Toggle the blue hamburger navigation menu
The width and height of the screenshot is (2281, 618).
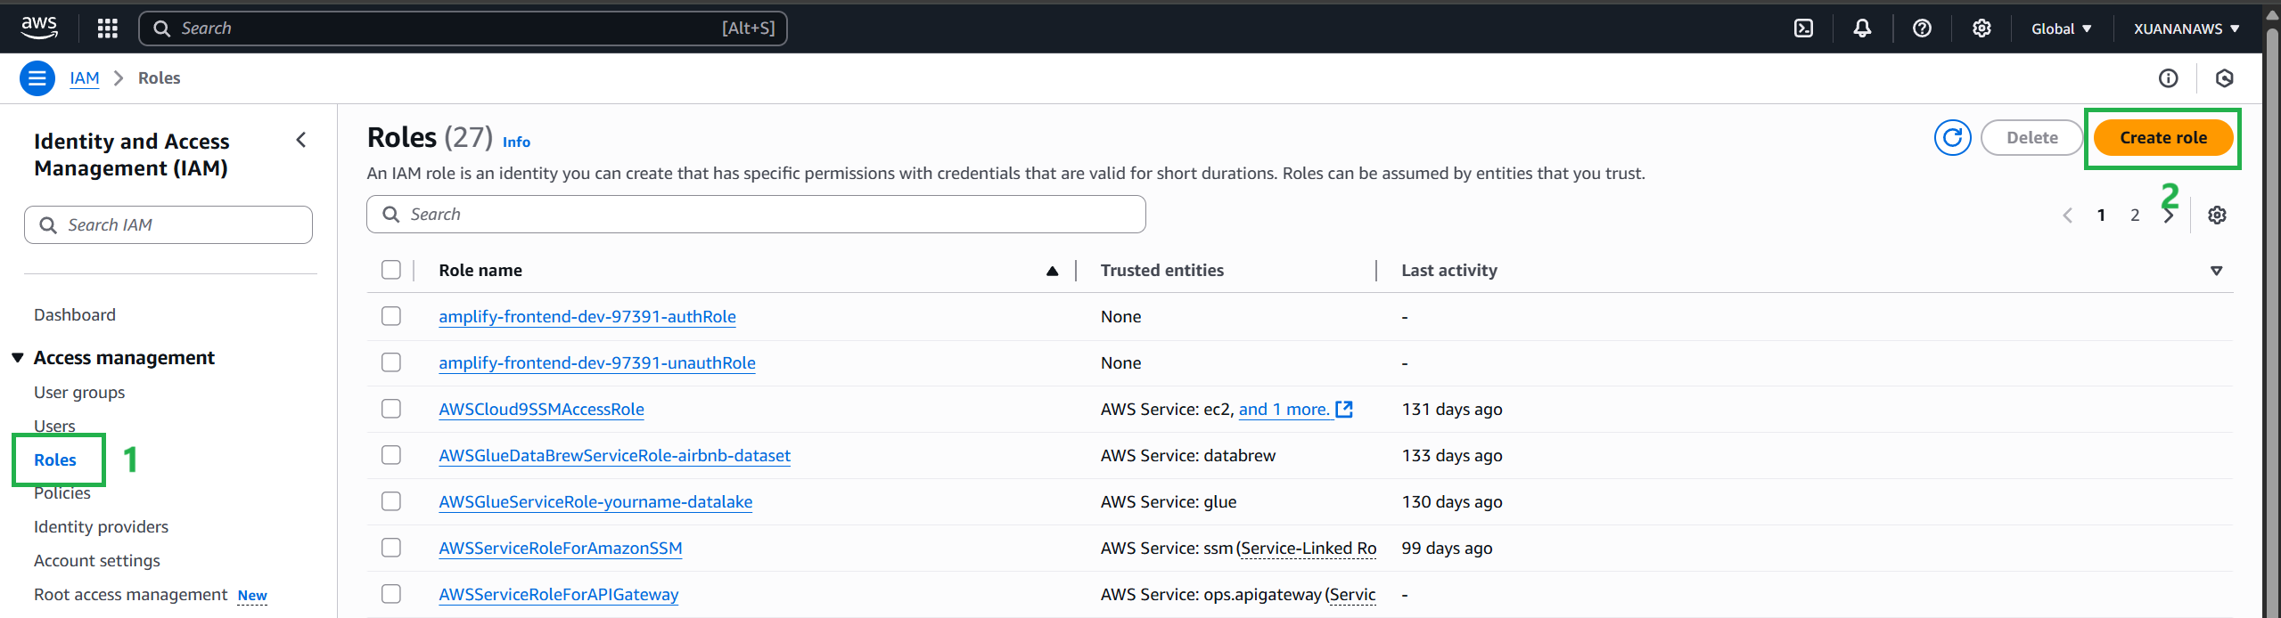[x=37, y=78]
